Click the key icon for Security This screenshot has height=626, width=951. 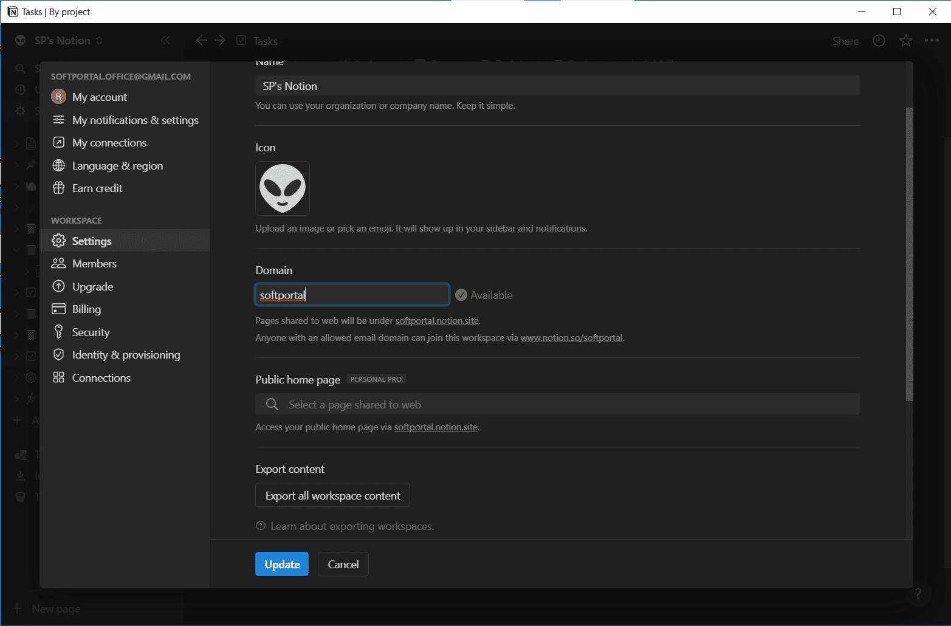[x=58, y=332]
